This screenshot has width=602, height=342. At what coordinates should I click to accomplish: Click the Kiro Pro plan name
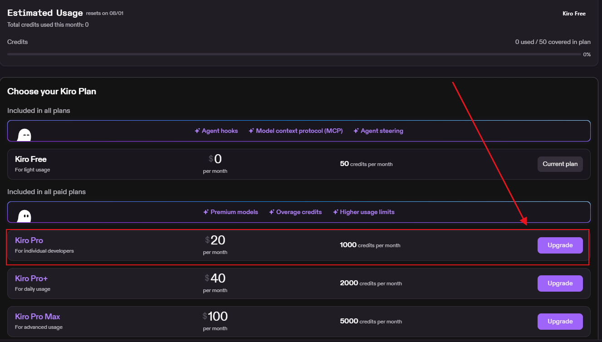[29, 240]
